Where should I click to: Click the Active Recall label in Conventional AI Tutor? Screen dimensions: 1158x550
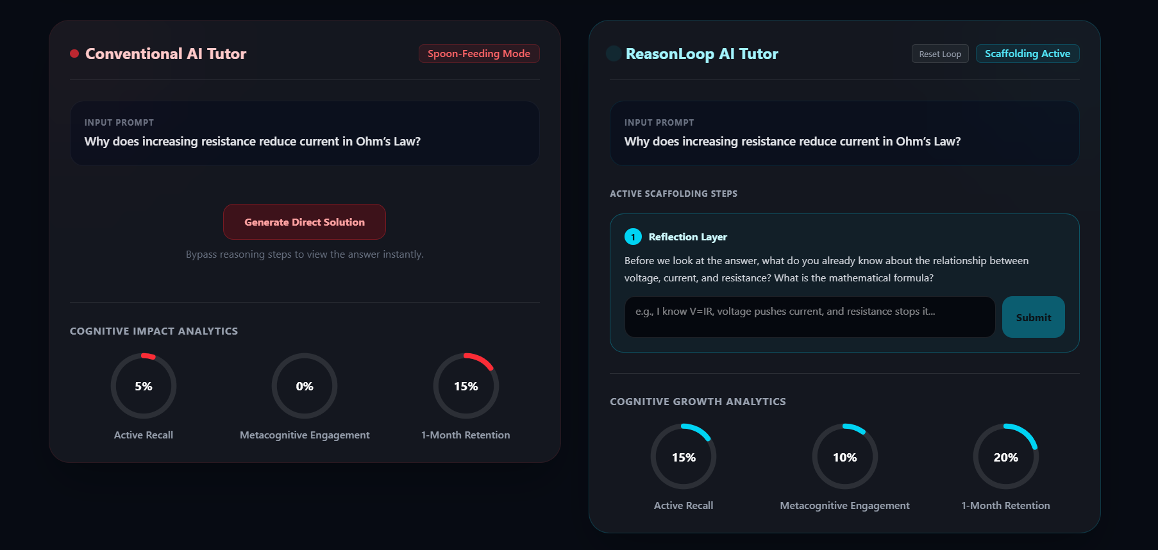click(x=144, y=435)
